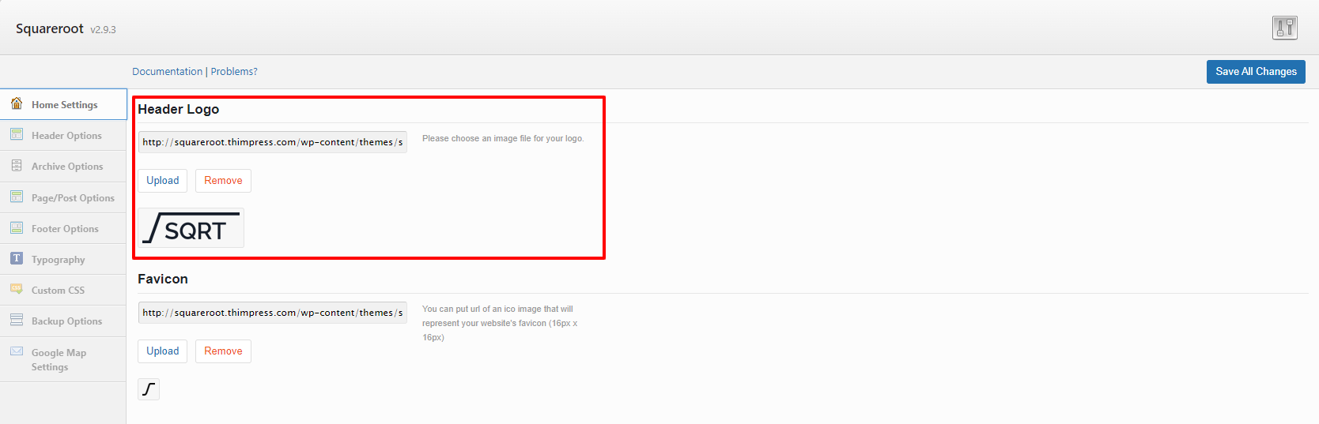Click the Favicon section heading
The height and width of the screenshot is (424, 1319).
click(163, 279)
